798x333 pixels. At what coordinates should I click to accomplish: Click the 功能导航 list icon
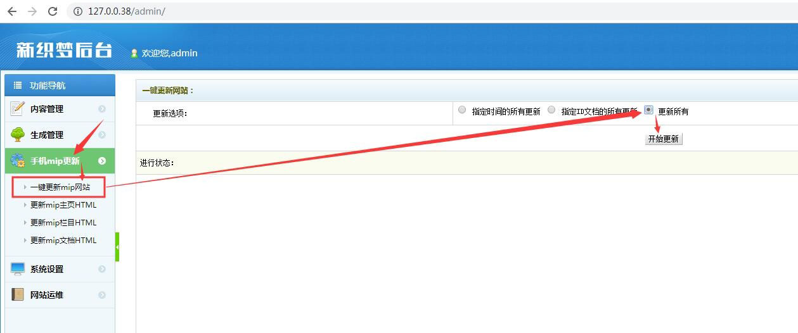pos(18,85)
